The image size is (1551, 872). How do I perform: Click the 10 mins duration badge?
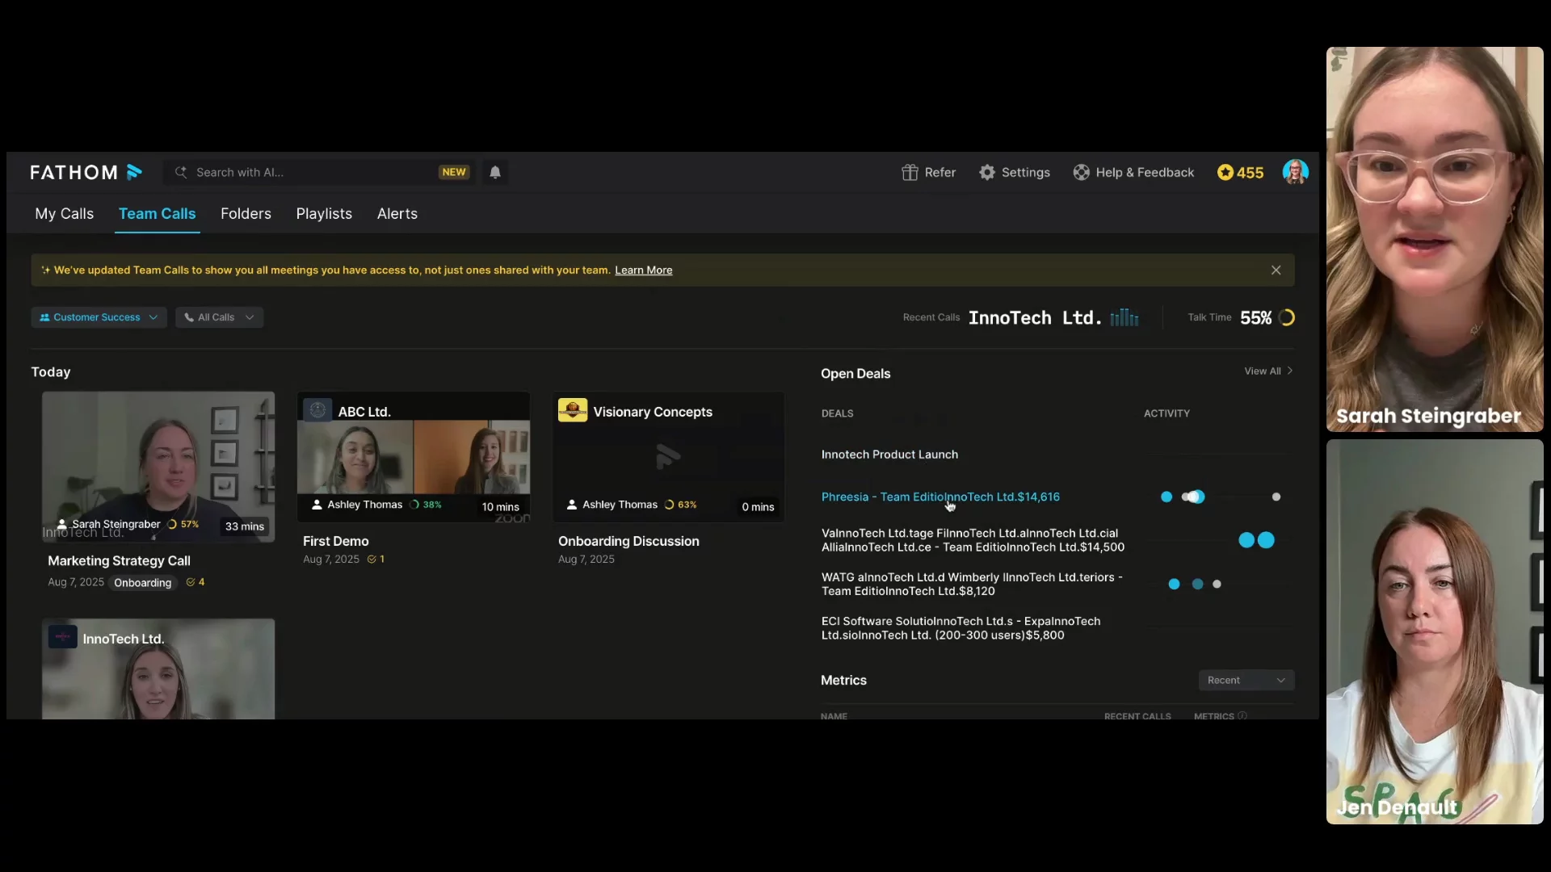coord(500,507)
